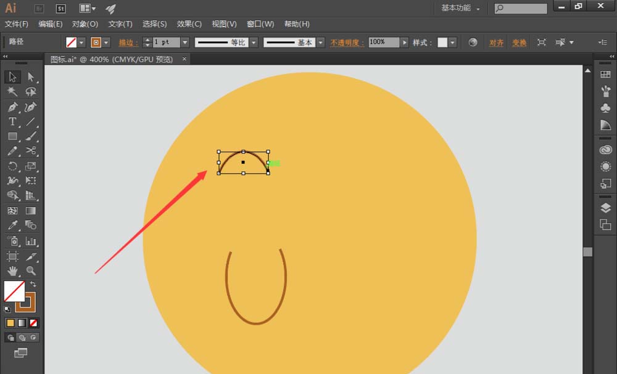Select the Curvature tool

pos(31,107)
